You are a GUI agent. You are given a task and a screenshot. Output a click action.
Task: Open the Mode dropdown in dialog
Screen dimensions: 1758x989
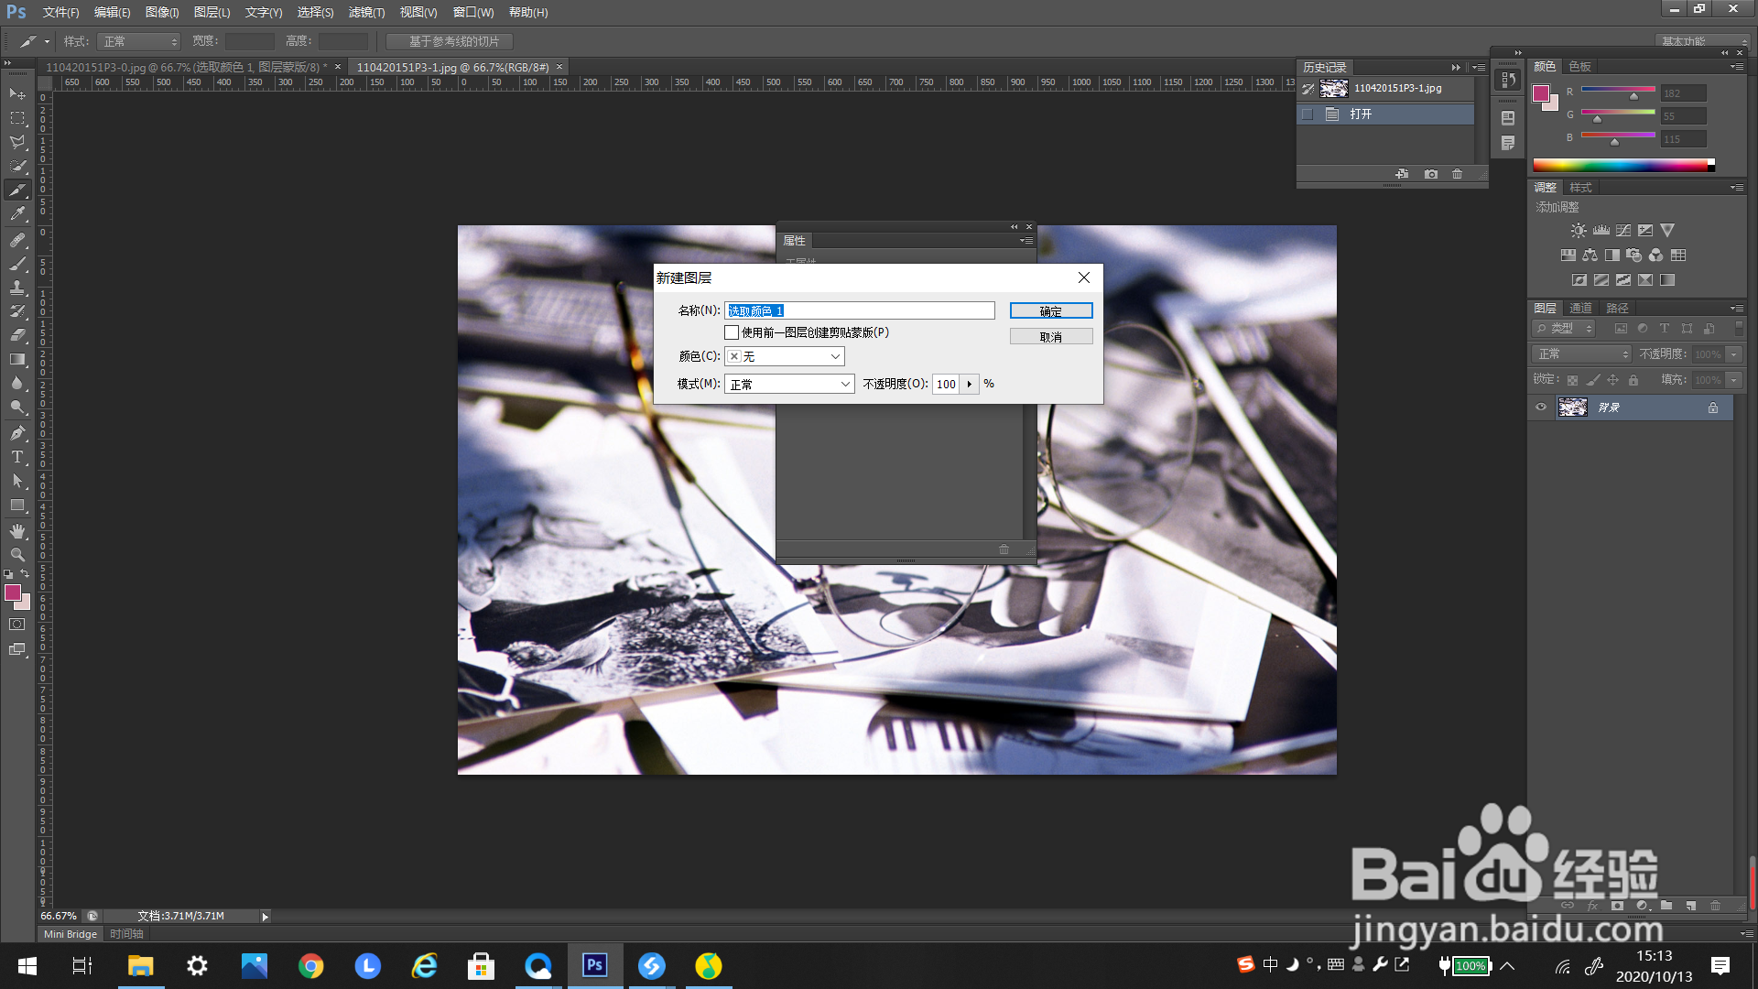click(x=789, y=385)
